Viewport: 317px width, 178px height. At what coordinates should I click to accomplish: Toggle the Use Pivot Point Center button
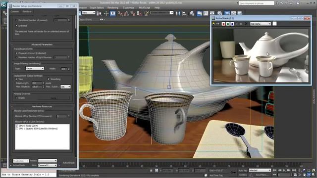(x=99, y=13)
